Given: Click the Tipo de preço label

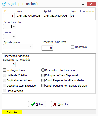Looking at the screenshot, I should (x=12, y=42).
